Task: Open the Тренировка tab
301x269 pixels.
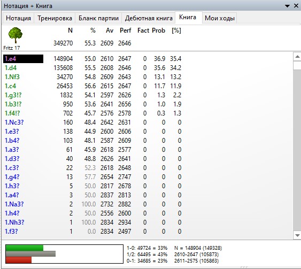Action: tap(55, 18)
